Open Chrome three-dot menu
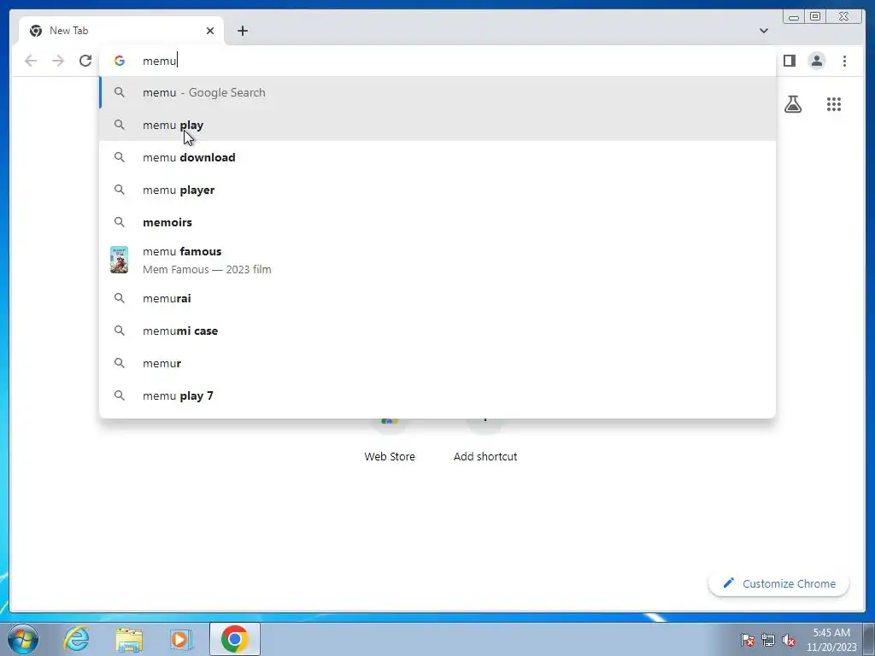Screen dimensions: 875x656 (x=844, y=61)
